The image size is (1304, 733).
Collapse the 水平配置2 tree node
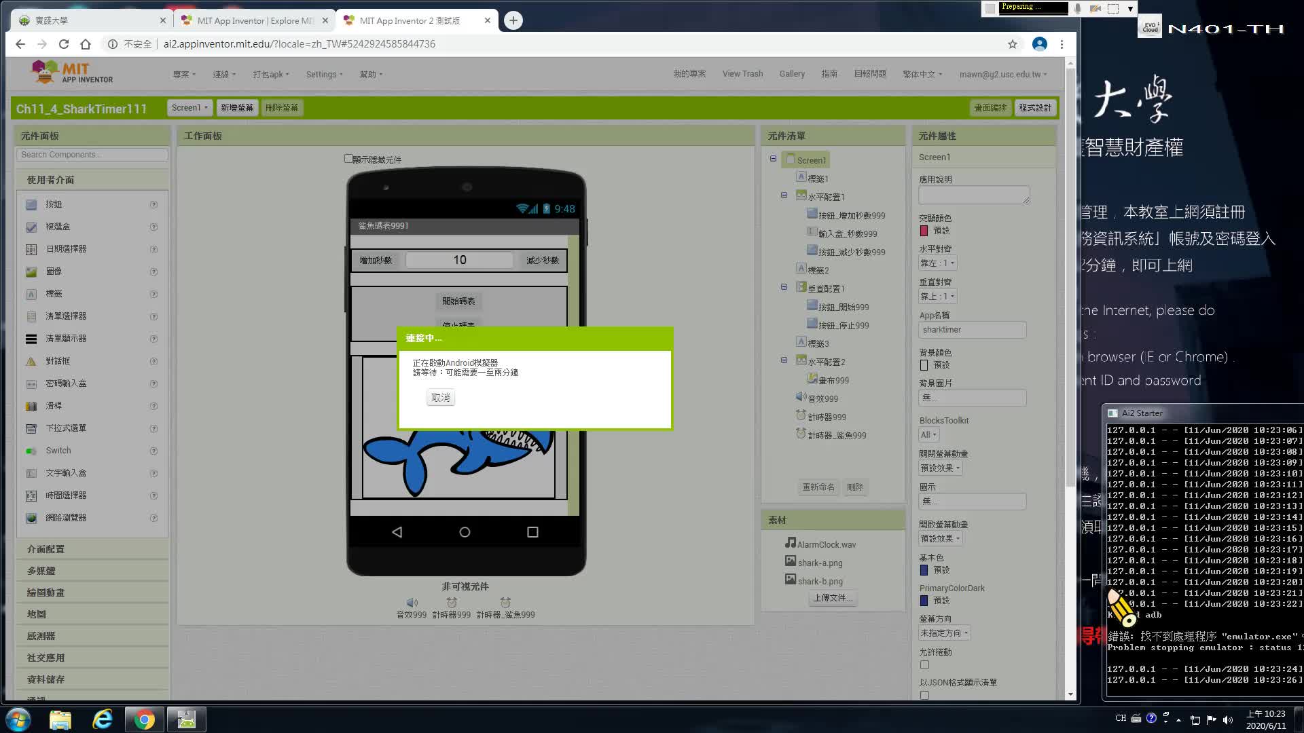(784, 360)
